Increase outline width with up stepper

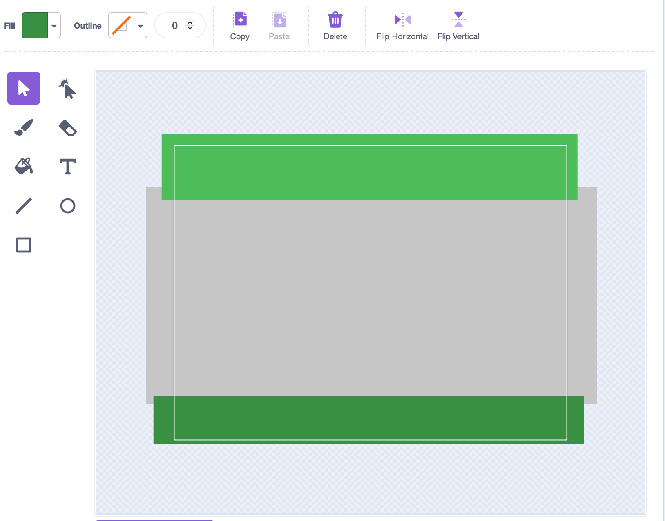190,22
